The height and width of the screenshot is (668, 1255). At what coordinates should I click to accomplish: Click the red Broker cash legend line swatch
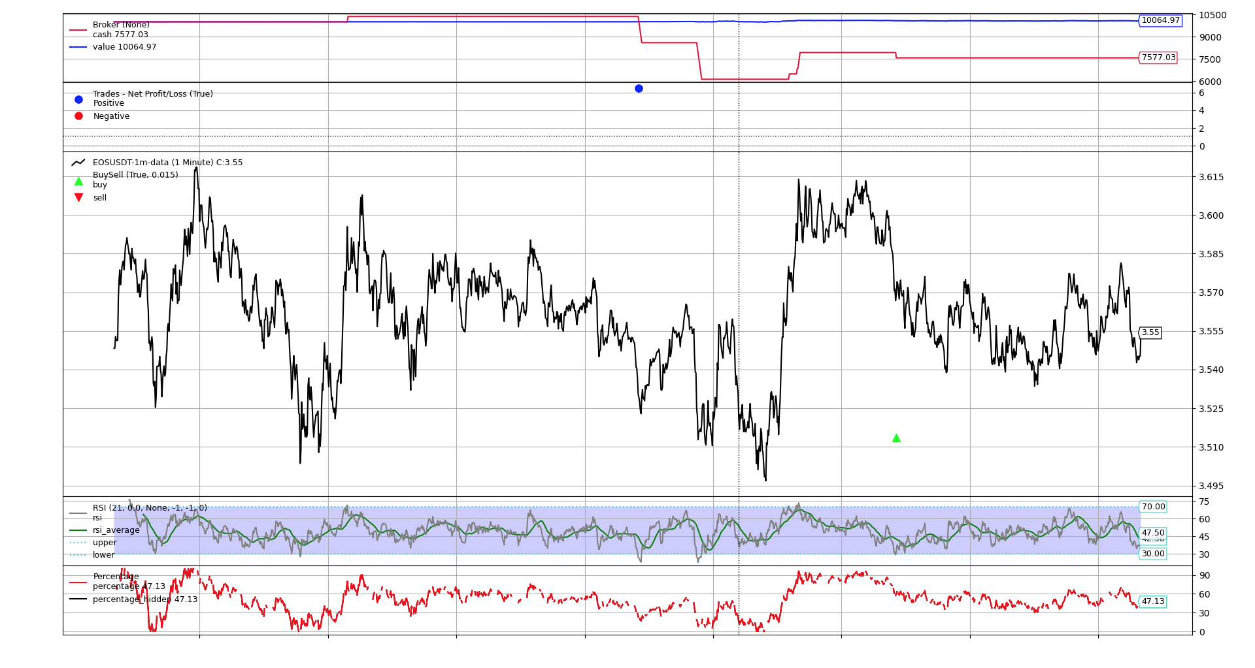78,30
